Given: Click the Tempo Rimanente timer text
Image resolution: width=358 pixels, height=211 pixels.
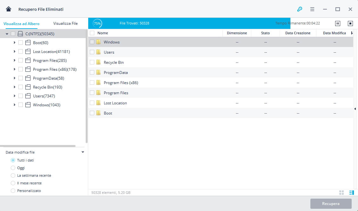Looking at the screenshot, I should coord(297,23).
